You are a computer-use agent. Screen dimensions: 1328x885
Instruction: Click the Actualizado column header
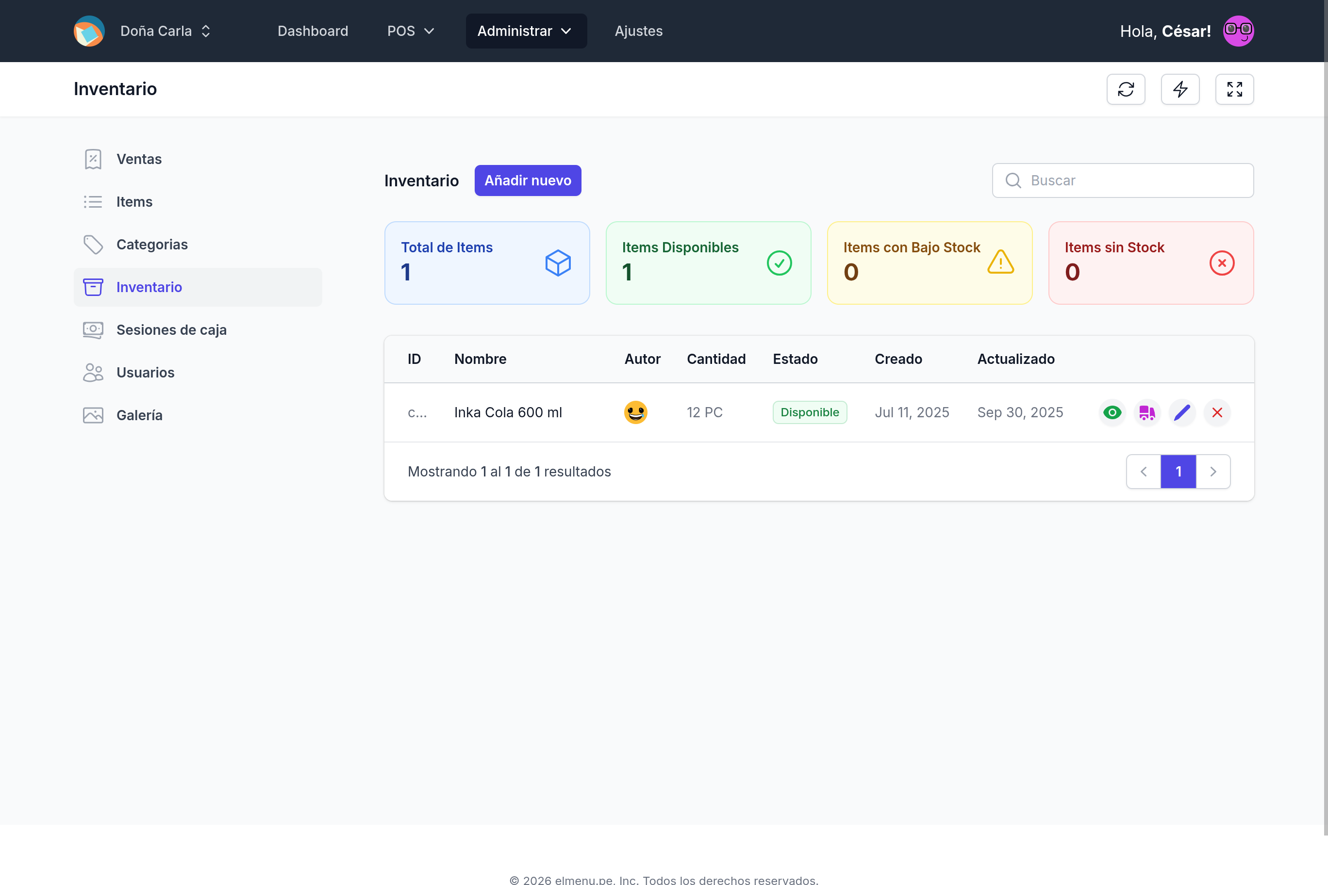[x=1016, y=359]
